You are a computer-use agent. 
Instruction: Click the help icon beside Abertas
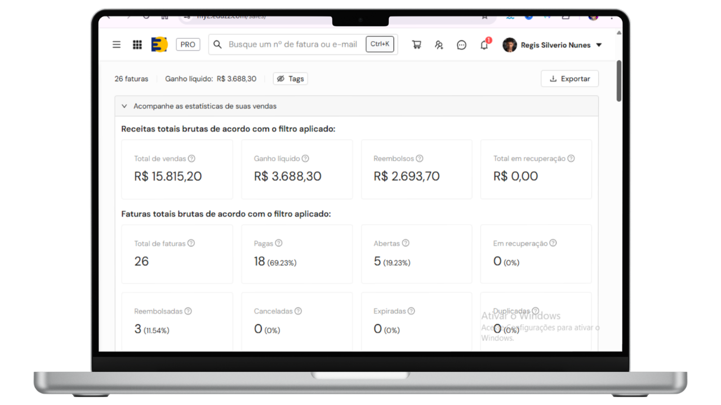pos(406,244)
